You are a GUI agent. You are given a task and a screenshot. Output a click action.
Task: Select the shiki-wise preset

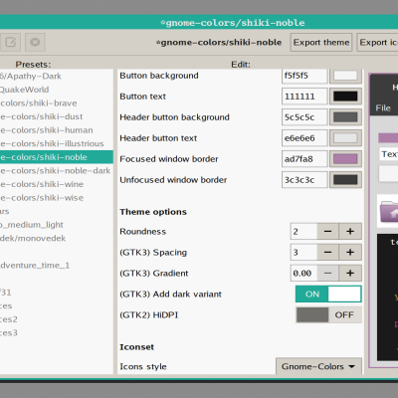coord(57,198)
